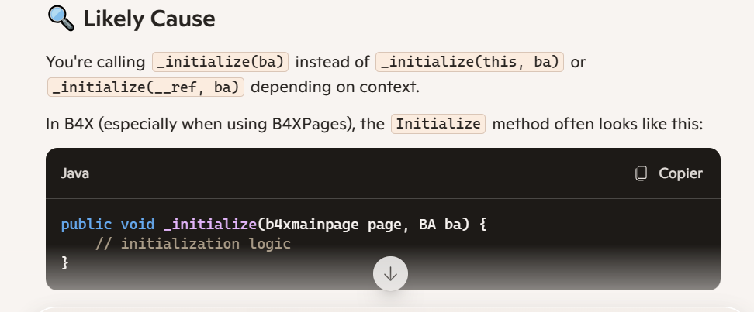Click the "Java" language label of the code block
Image resolution: width=754 pixels, height=312 pixels.
(75, 173)
